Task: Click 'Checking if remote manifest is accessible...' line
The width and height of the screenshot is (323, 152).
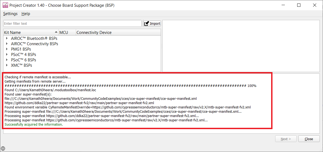Action: [x=38, y=77]
